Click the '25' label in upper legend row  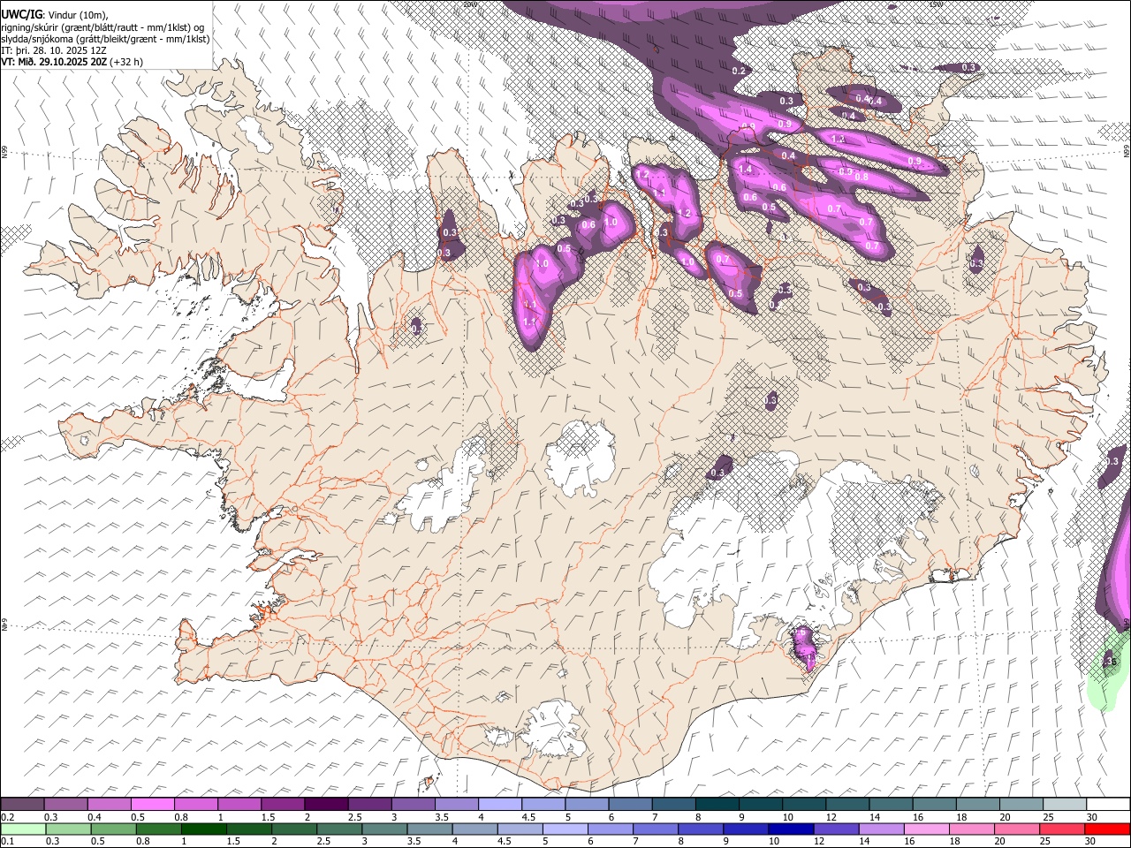click(x=1048, y=817)
